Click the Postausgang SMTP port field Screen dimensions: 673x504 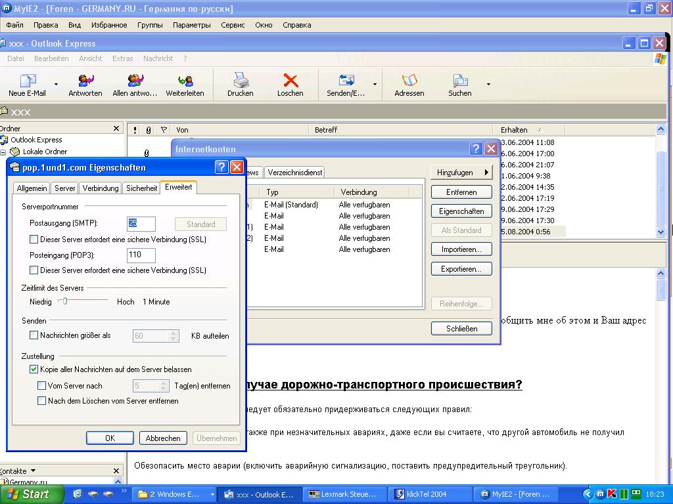pyautogui.click(x=141, y=224)
